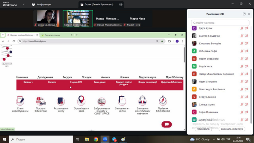254x143 pixels.
Task: Click the camera-off icon beside Севрук Данило
Action: (x=246, y=97)
